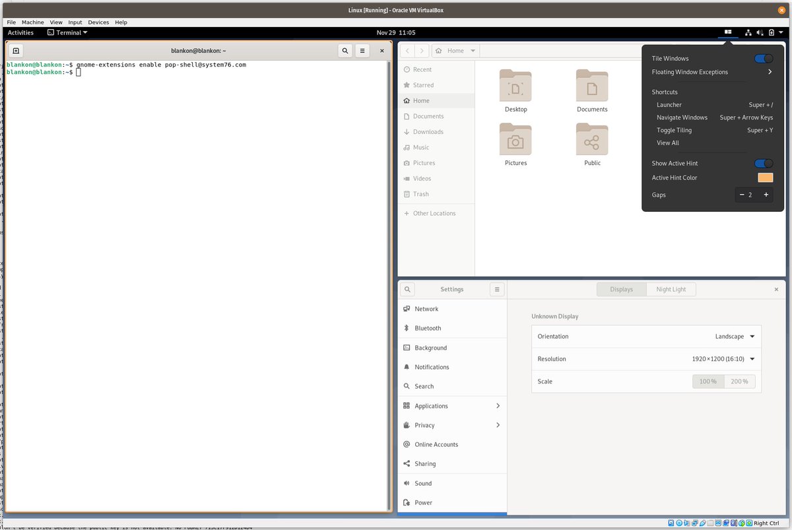Open the Desktop folder icon
This screenshot has height=530, width=792.
pos(515,85)
